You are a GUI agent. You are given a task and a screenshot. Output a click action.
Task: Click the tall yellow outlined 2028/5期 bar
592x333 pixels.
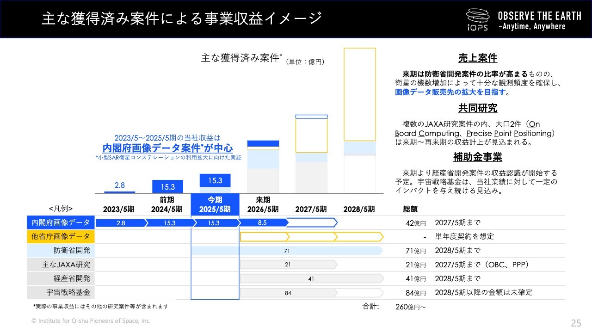(x=359, y=94)
